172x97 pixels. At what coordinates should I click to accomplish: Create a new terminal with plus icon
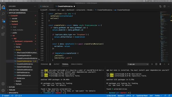(x=152, y=64)
